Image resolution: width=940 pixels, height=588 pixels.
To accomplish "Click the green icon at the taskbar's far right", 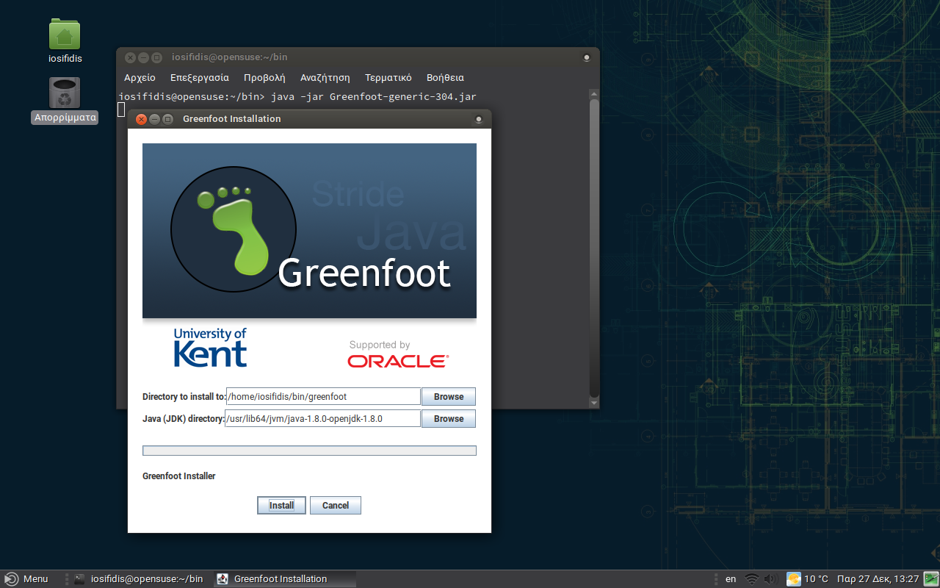I will (930, 579).
